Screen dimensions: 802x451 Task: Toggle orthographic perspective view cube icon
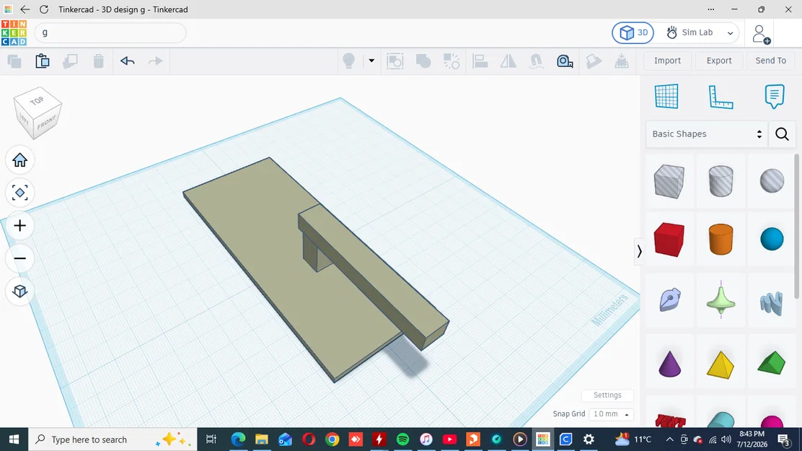[20, 292]
